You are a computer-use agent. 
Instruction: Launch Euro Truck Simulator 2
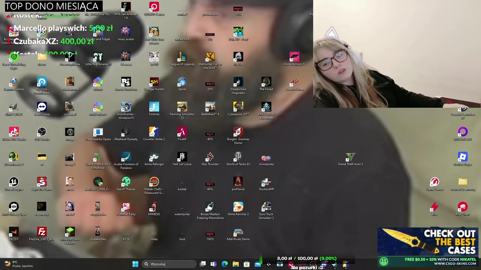[266, 211]
